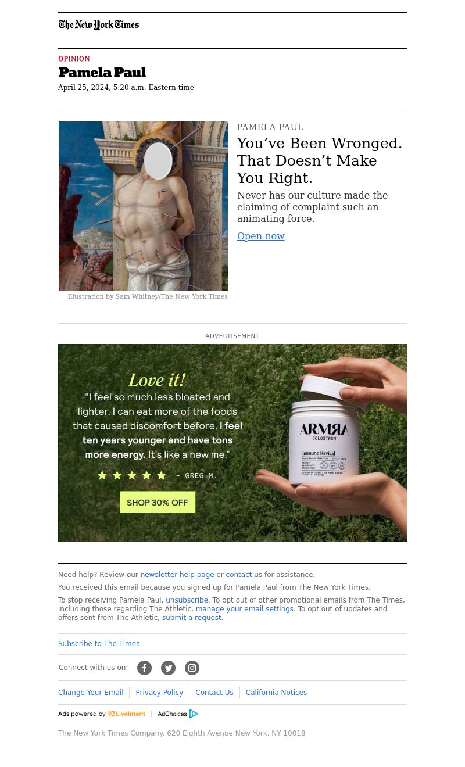Click the unsubscribe link

[187, 600]
